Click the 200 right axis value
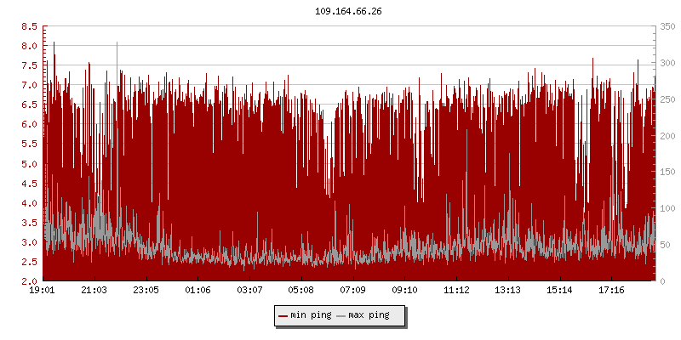The image size is (681, 340). pos(667,136)
